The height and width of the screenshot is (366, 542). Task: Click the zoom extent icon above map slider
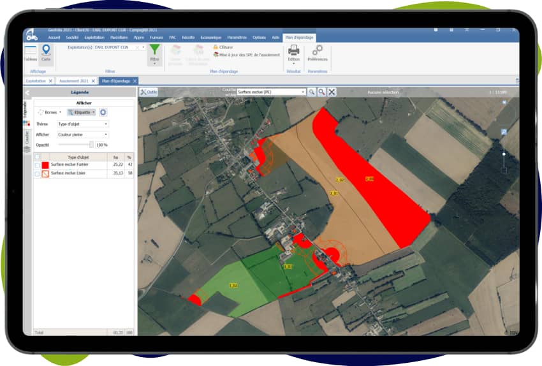click(504, 132)
